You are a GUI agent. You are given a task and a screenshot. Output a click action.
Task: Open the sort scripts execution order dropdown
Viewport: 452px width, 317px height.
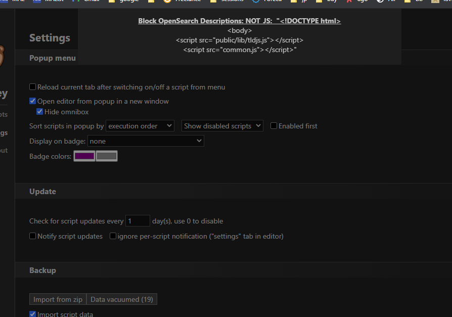pyautogui.click(x=140, y=125)
